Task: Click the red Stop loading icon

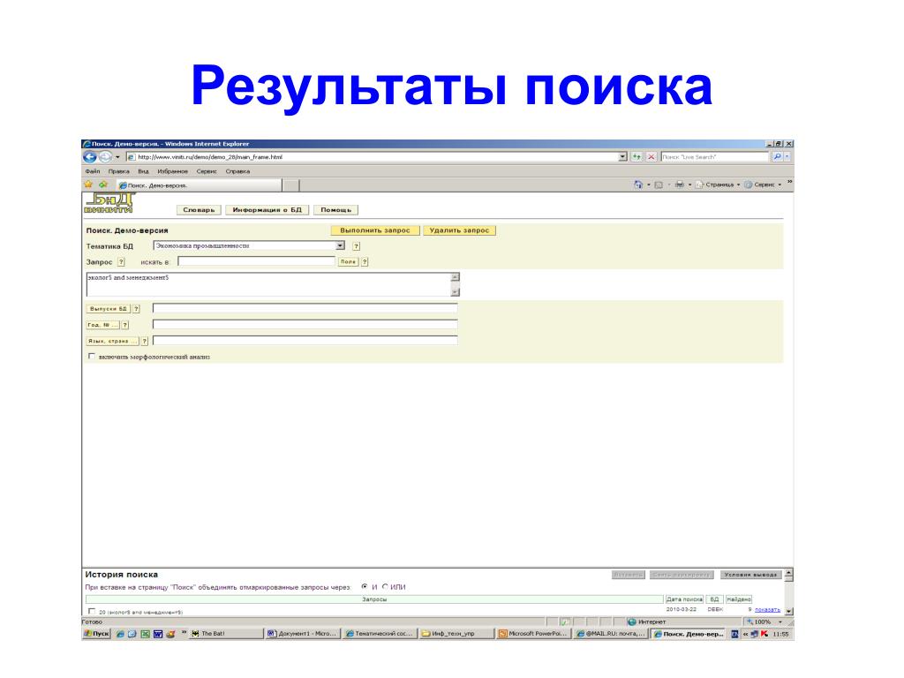Action: pos(651,157)
